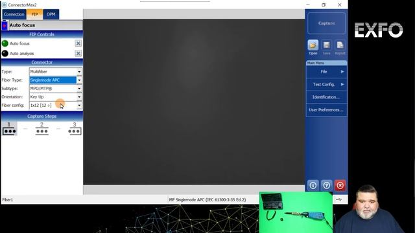The image size is (415, 233).
Task: Switch to the FIP tab
Action: pyautogui.click(x=34, y=14)
